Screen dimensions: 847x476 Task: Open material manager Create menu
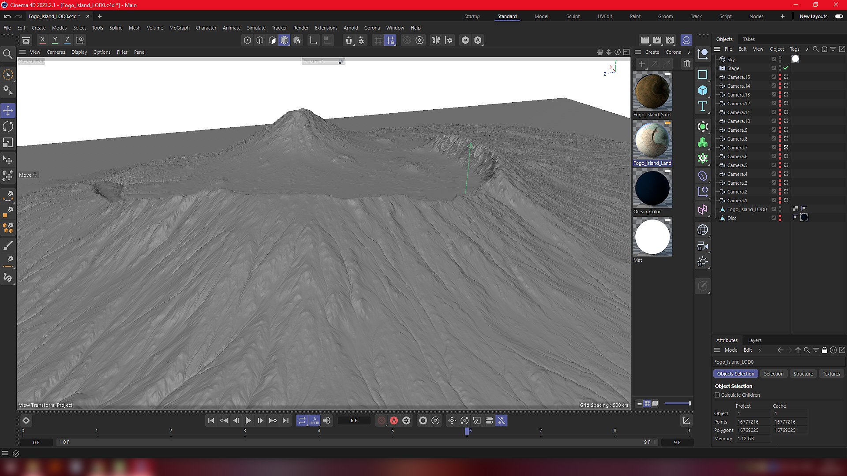point(652,52)
